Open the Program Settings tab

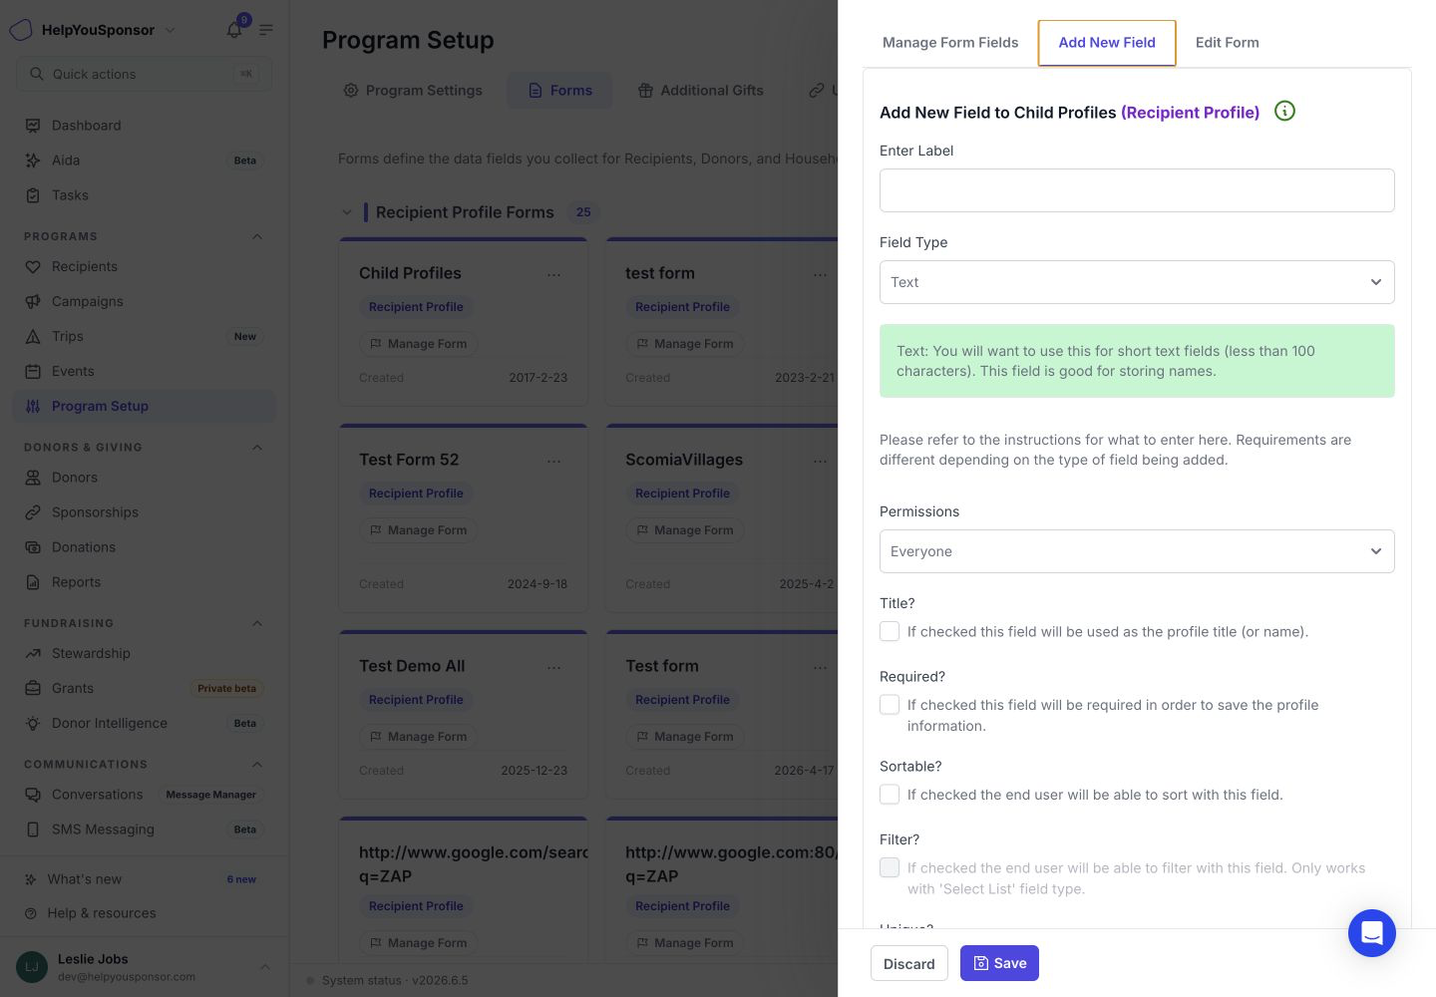tap(413, 91)
